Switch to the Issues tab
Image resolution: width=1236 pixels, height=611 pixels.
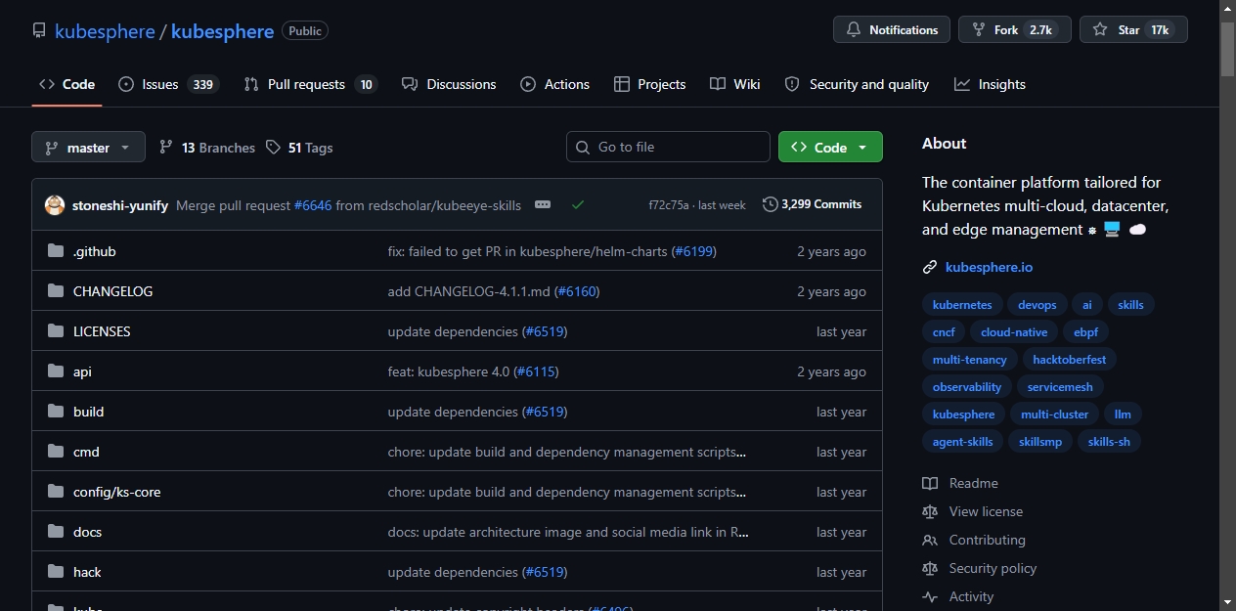coord(168,84)
